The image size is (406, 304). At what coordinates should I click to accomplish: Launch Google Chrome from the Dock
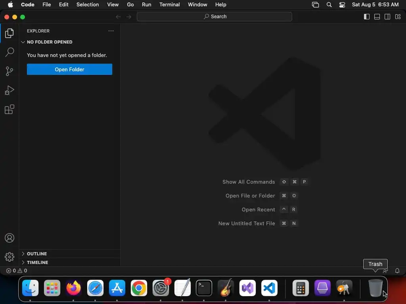pyautogui.click(x=139, y=288)
